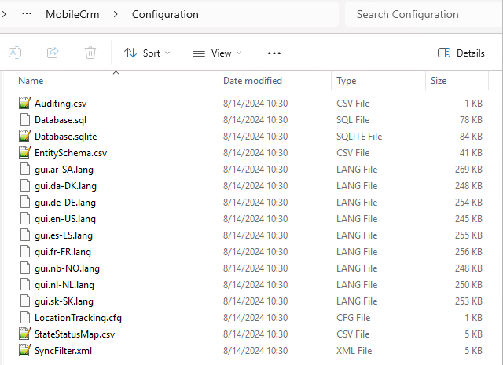The height and width of the screenshot is (365, 503).
Task: Select the gui.en-US.lang file
Action: (x=65, y=219)
